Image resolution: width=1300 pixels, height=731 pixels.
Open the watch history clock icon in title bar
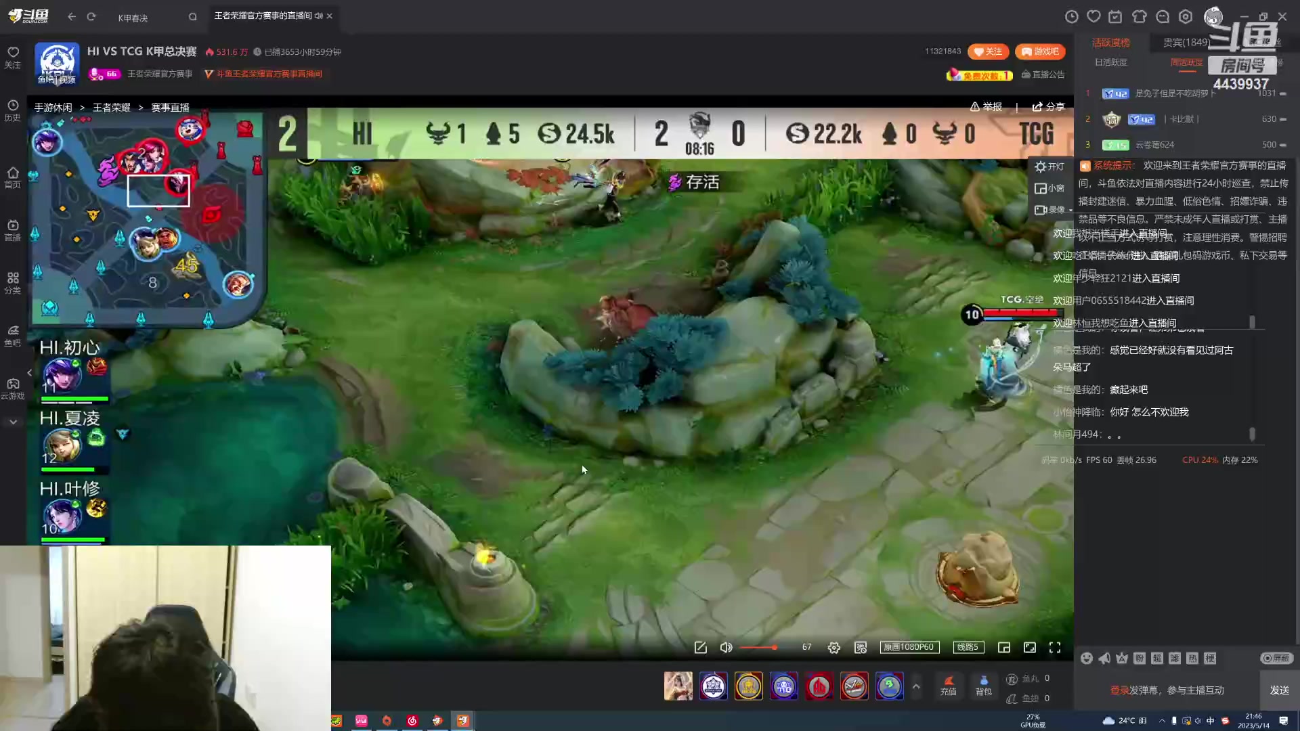pos(1071,17)
